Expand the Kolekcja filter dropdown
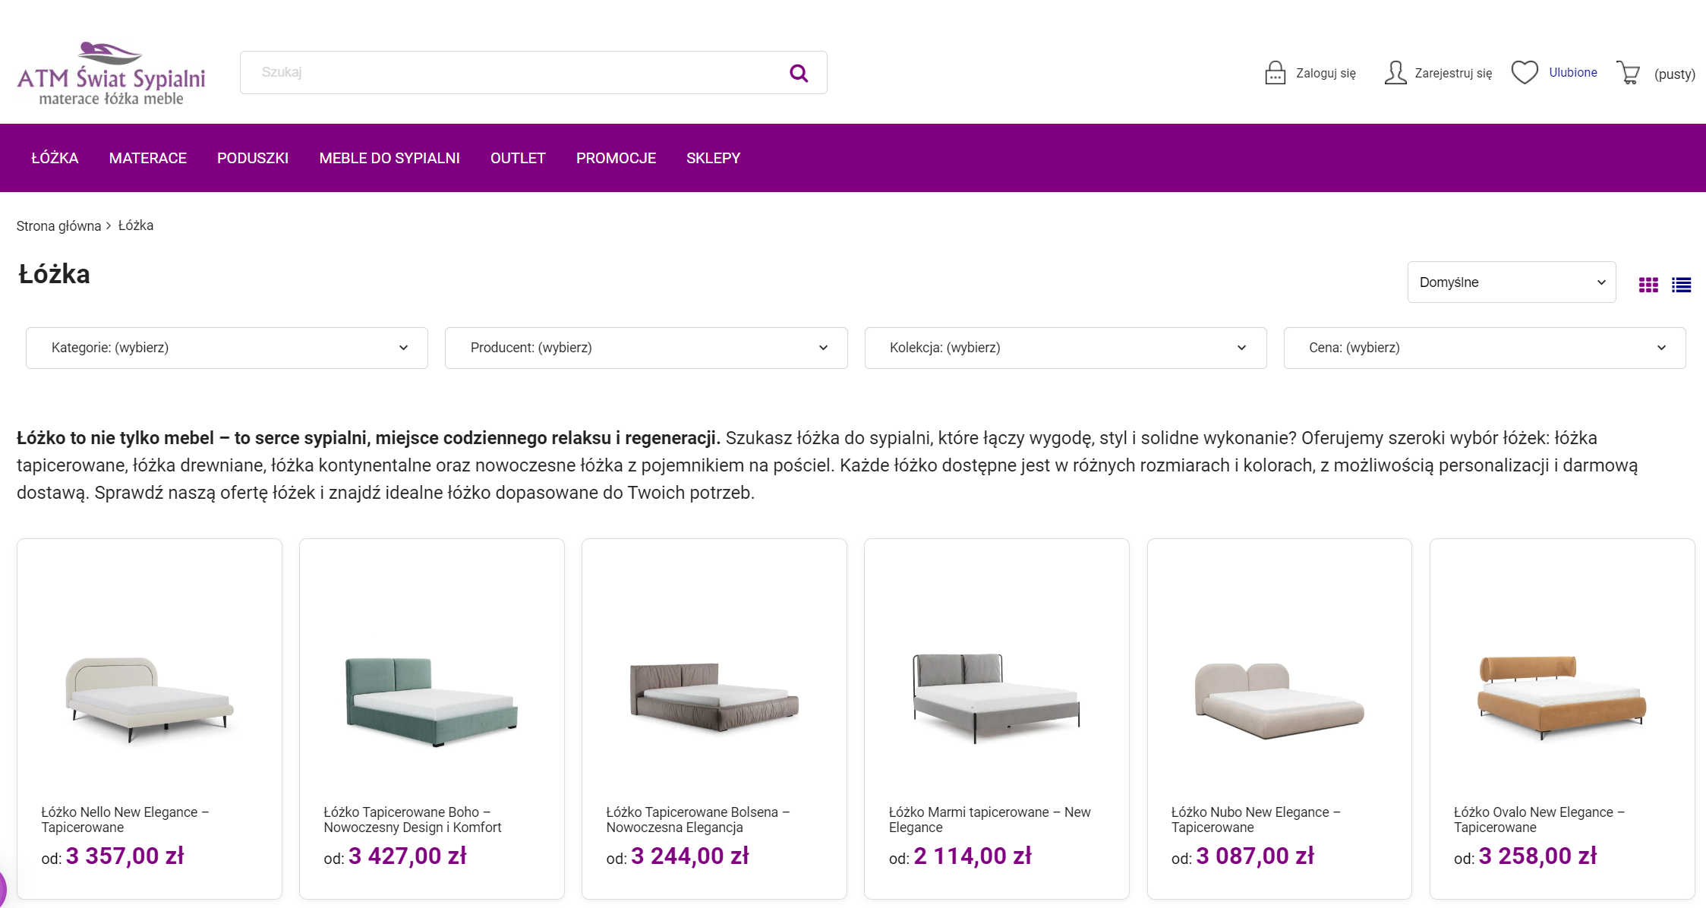1706x908 pixels. [1065, 348]
